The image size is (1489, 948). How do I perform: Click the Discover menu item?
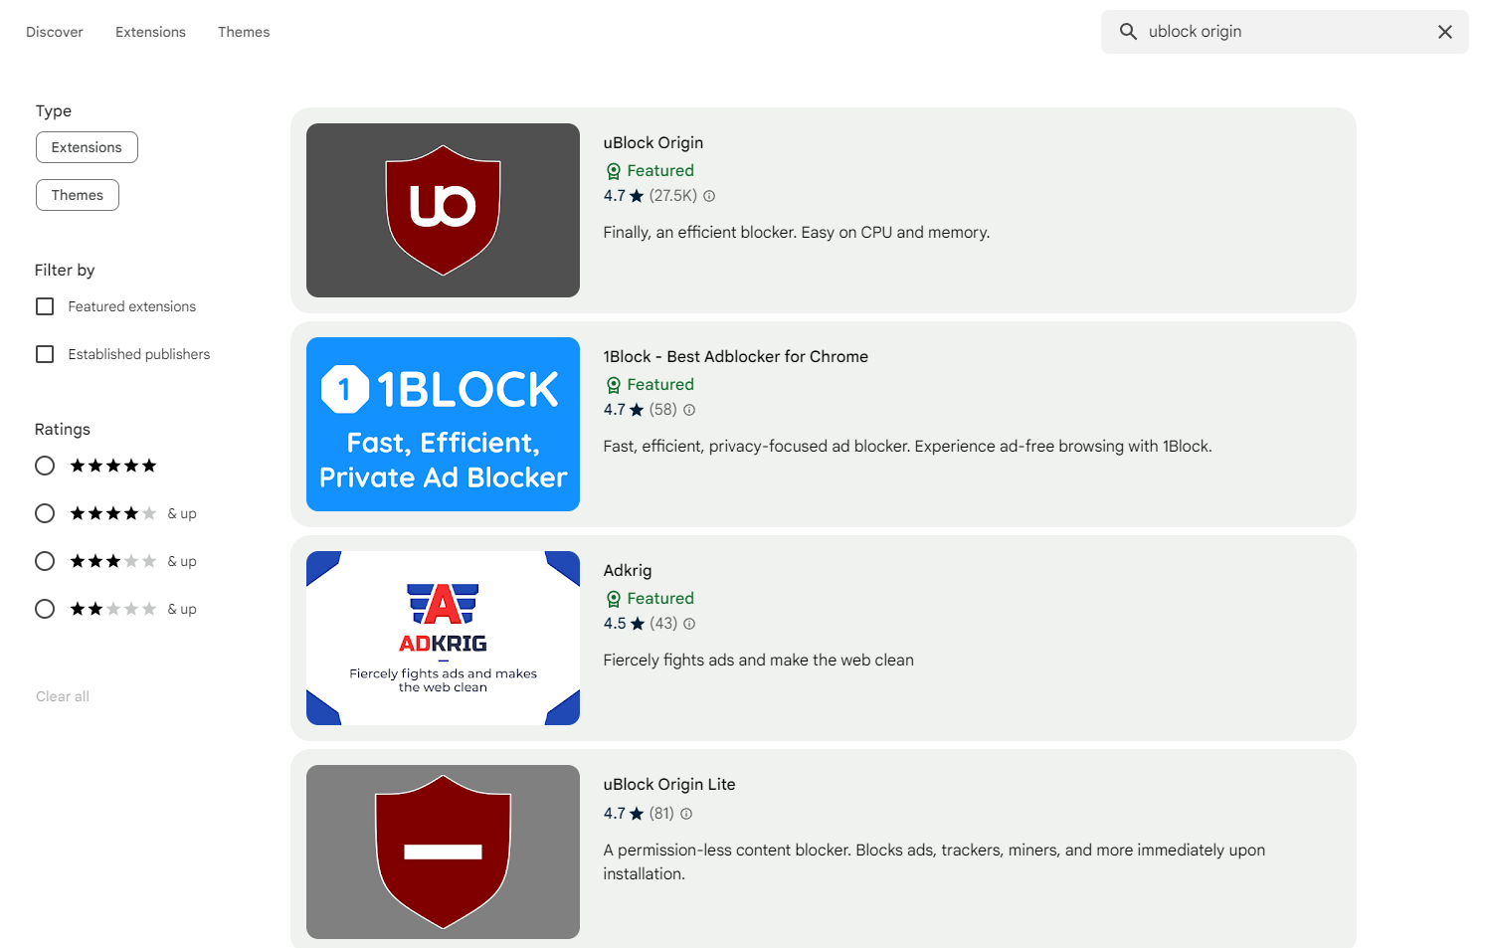tap(54, 31)
